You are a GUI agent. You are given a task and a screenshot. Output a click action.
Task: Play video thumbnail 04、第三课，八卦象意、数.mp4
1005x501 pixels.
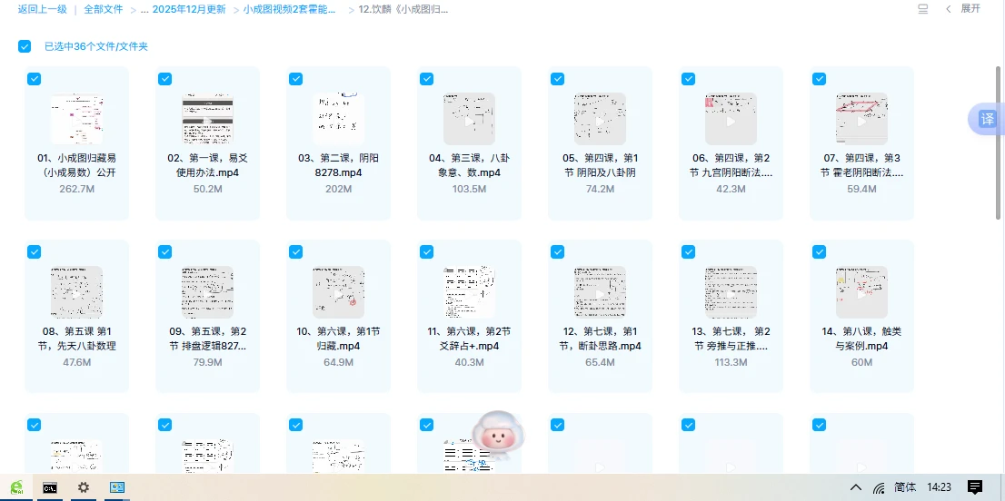469,119
